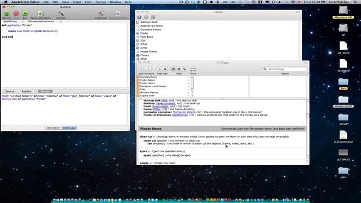Select first View mode segment in dictionary
Image resolution: width=361 pixels, height=203 pixels.
point(173,69)
